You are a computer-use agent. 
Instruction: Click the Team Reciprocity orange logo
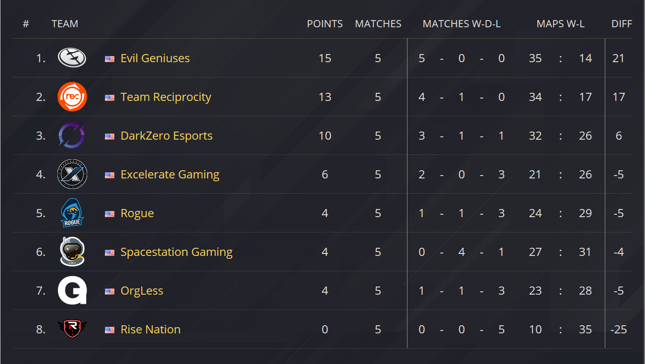72,97
